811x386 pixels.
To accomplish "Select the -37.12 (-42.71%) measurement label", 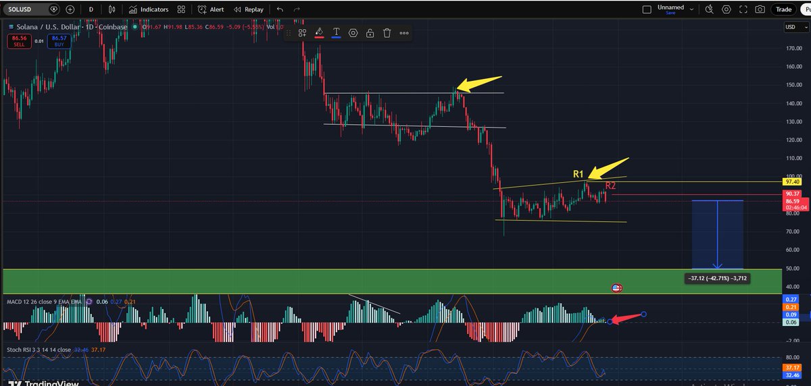I will 716,278.
